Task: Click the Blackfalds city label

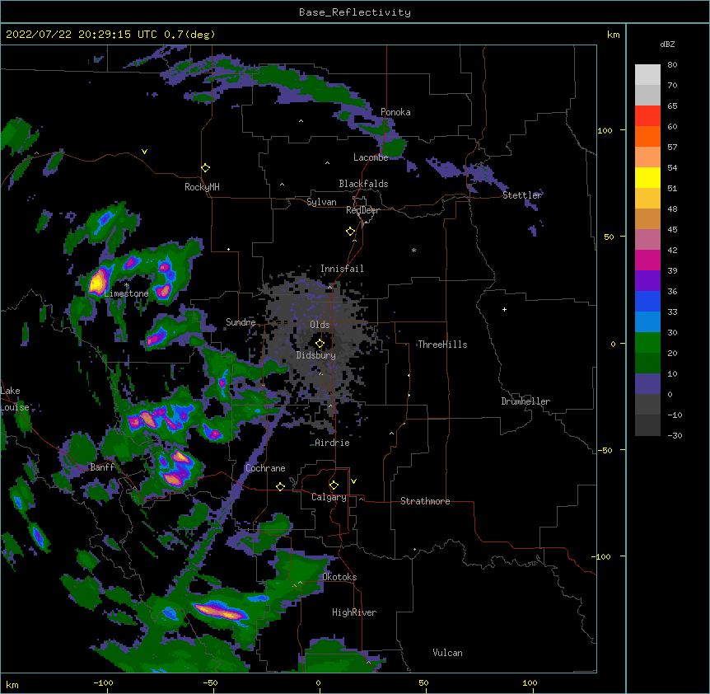Action: coord(363,184)
